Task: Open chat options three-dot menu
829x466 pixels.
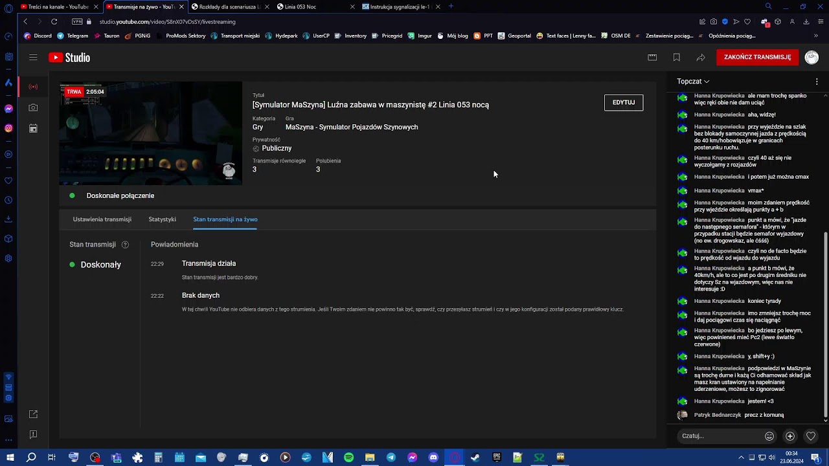Action: (x=817, y=82)
